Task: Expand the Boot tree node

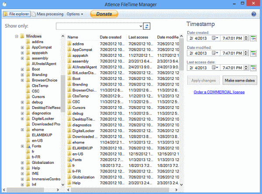Action: click(x=22, y=69)
